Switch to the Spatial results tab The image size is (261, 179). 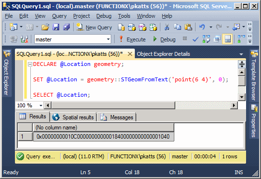point(73,117)
